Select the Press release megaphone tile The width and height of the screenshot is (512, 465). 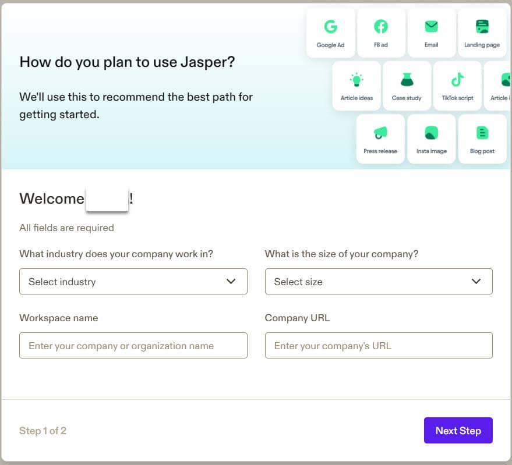[380, 139]
